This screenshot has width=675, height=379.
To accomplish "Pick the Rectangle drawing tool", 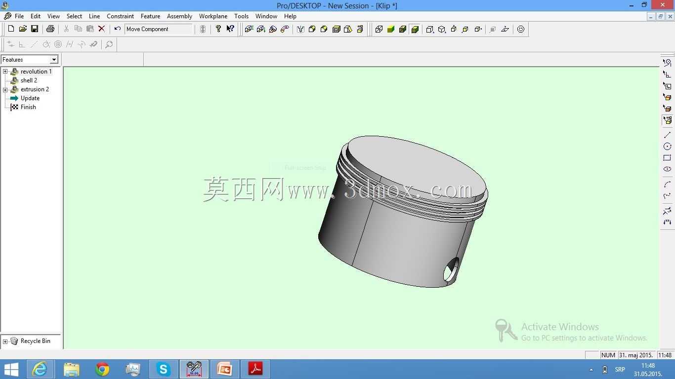I will click(667, 158).
